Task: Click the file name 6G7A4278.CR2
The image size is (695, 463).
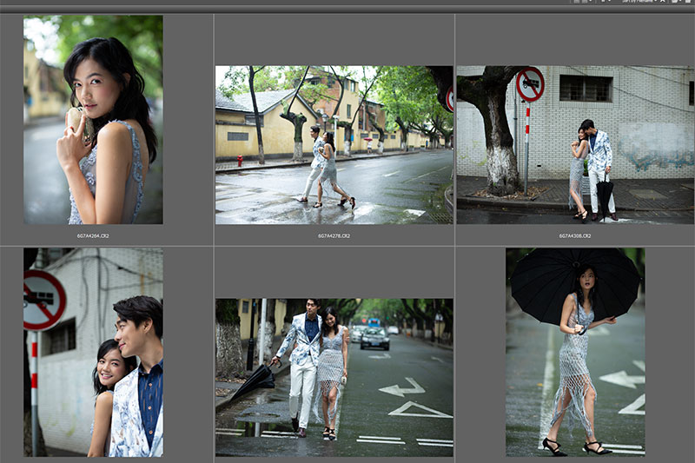Action: pyautogui.click(x=334, y=236)
